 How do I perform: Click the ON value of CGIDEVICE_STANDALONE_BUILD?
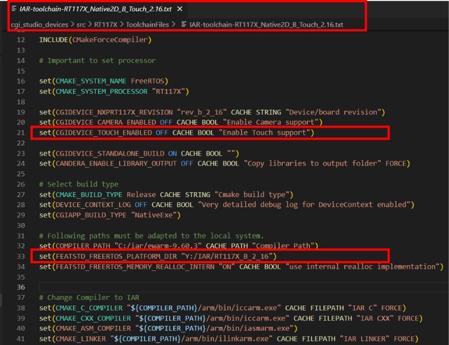click(172, 154)
